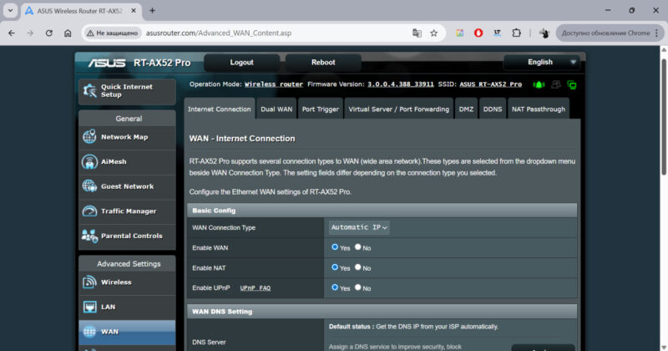Open the Chrome extensions puzzle icon
668x351 pixels.
point(516,33)
